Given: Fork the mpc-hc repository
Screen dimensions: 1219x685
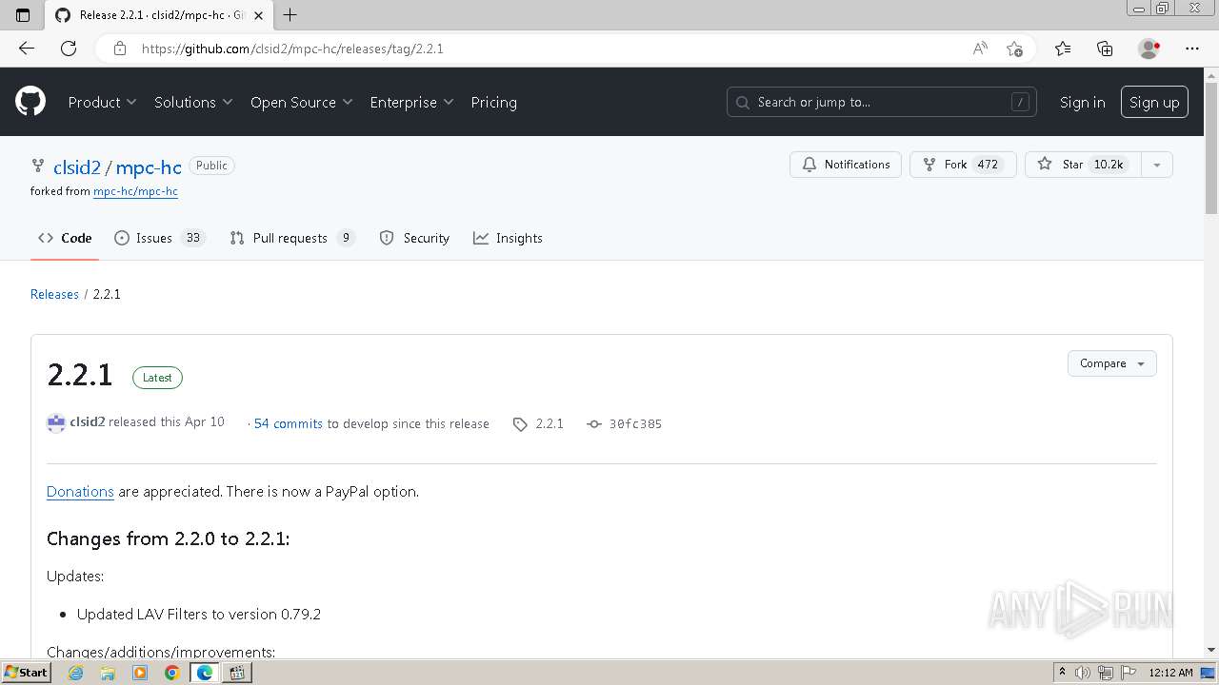Looking at the screenshot, I should click(963, 165).
